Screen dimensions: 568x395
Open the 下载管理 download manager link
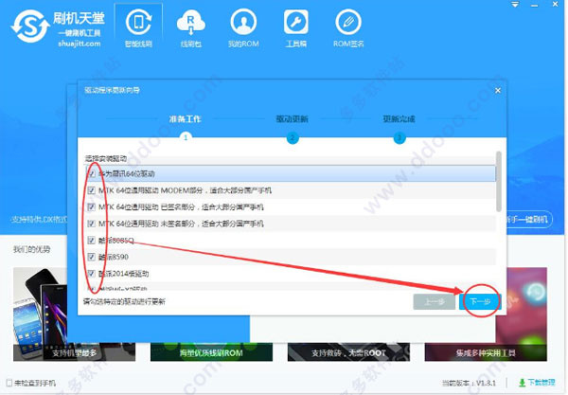[541, 383]
